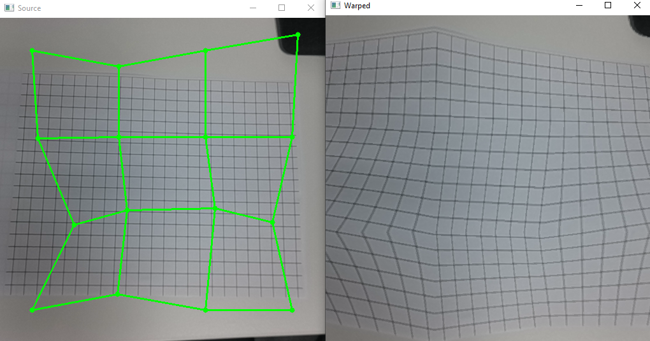Maximize the Source window
The image size is (650, 341).
[x=282, y=8]
